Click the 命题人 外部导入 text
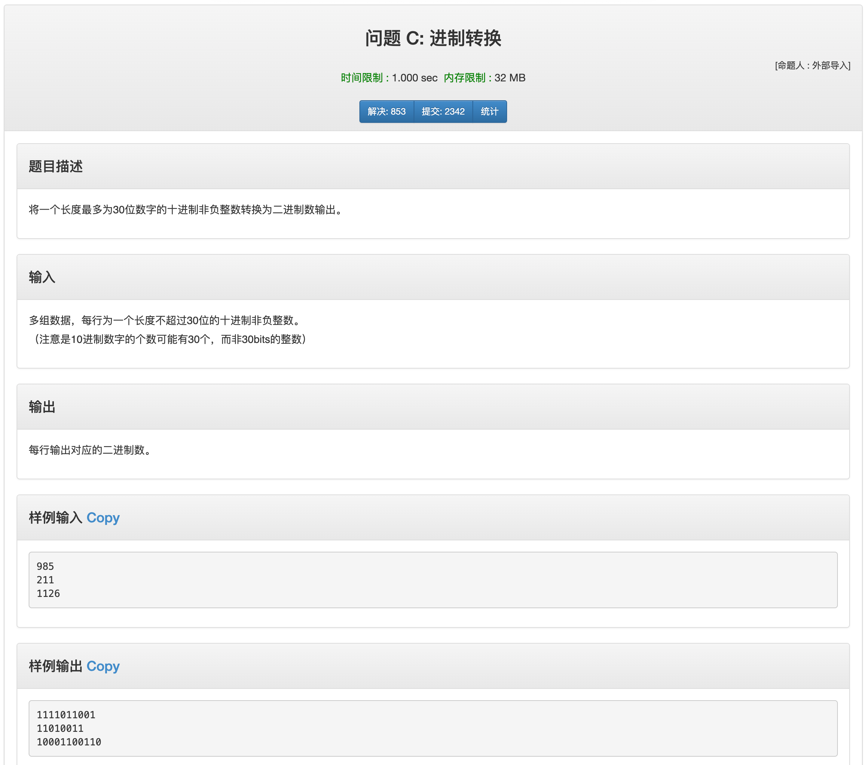Image resolution: width=868 pixels, height=765 pixels. click(x=812, y=66)
